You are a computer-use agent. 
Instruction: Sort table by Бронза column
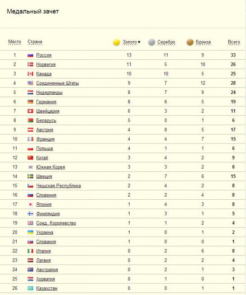click(x=203, y=42)
